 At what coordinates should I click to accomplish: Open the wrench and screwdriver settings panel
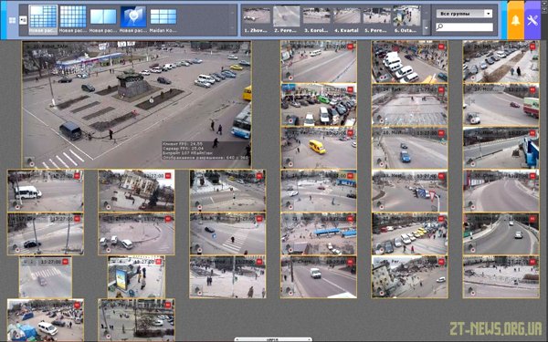pyautogui.click(x=532, y=20)
